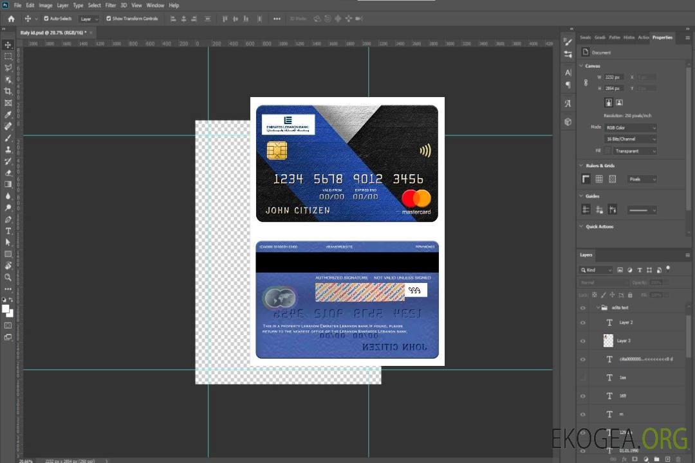Open the Image menu
This screenshot has width=695, height=463.
click(46, 5)
